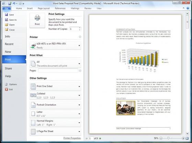Viewport: 192px width, 143px height.
Task: Open the printer selection dropdown
Action: 55,46
